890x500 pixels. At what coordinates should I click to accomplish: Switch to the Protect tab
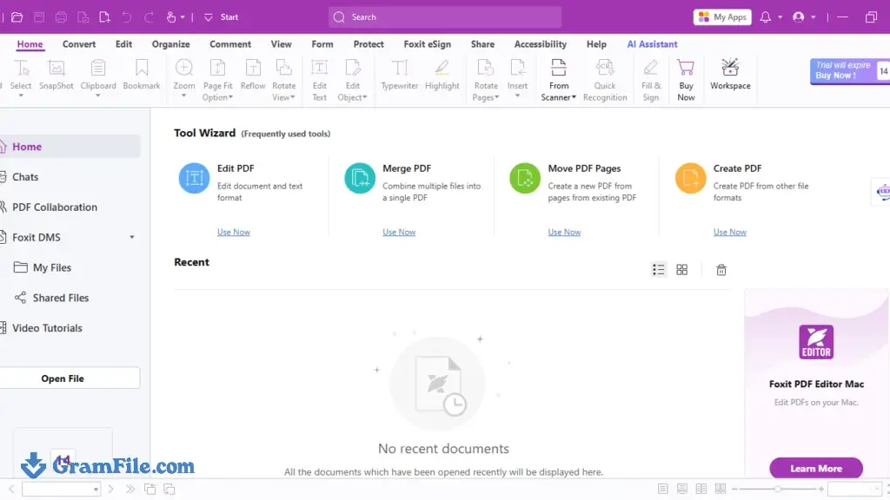pos(369,44)
